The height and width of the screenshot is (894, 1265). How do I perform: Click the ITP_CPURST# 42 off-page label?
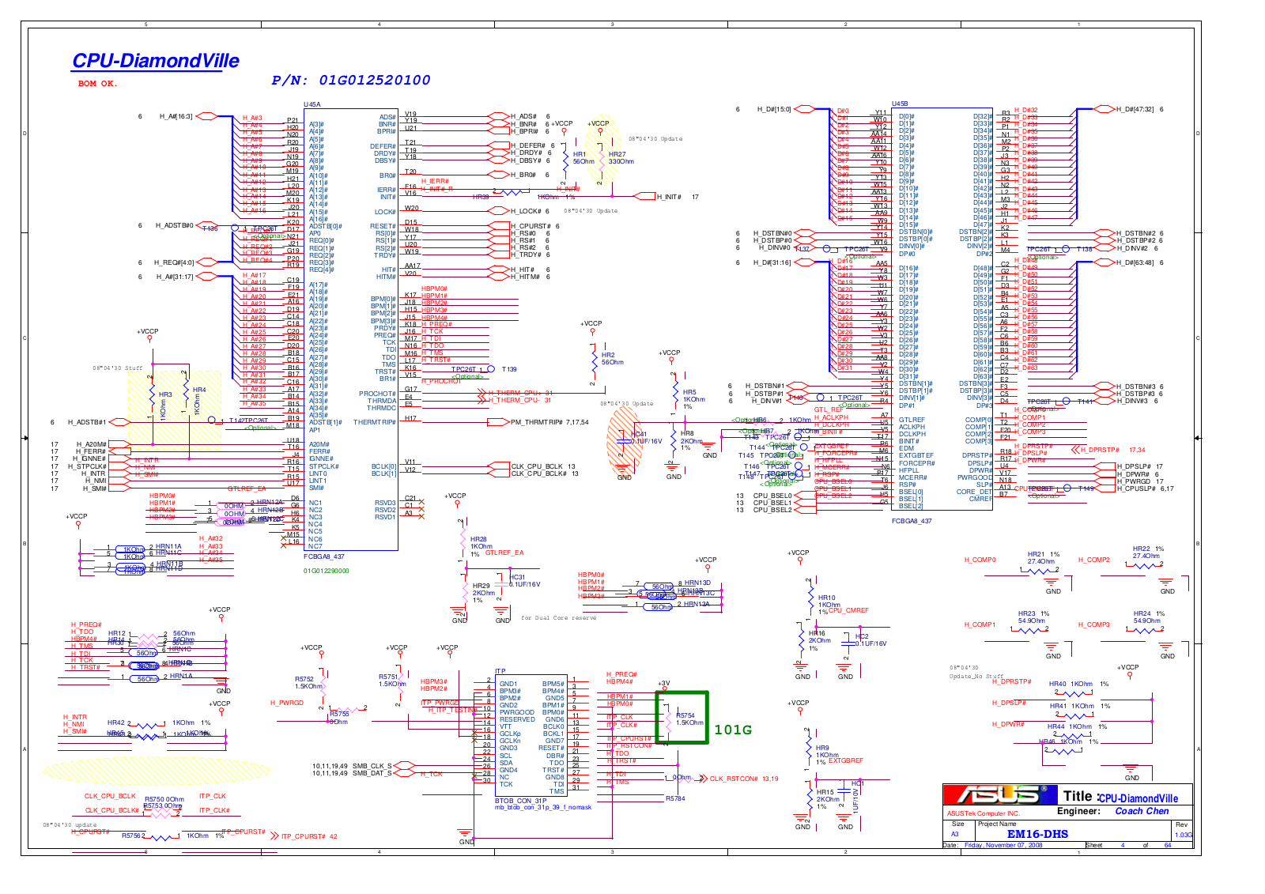coord(309,836)
